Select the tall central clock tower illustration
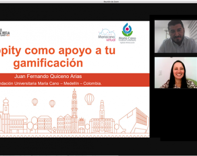The width and height of the screenshot is (197, 156). coord(74,111)
